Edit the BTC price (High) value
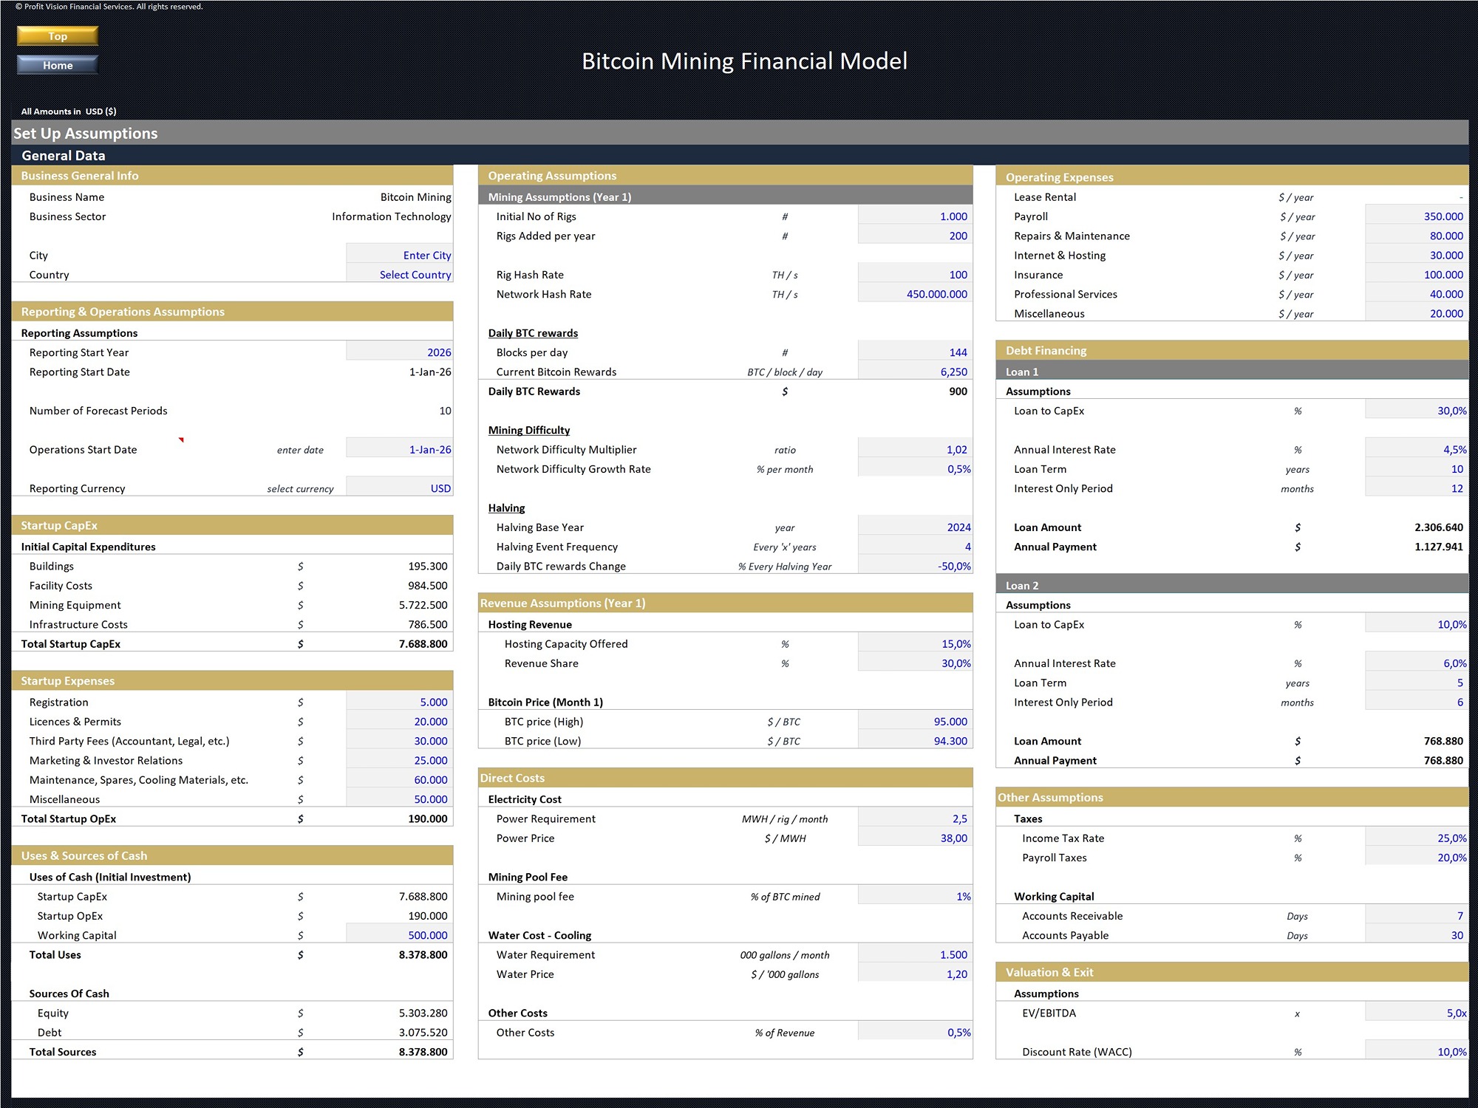The width and height of the screenshot is (1478, 1108). (x=915, y=722)
